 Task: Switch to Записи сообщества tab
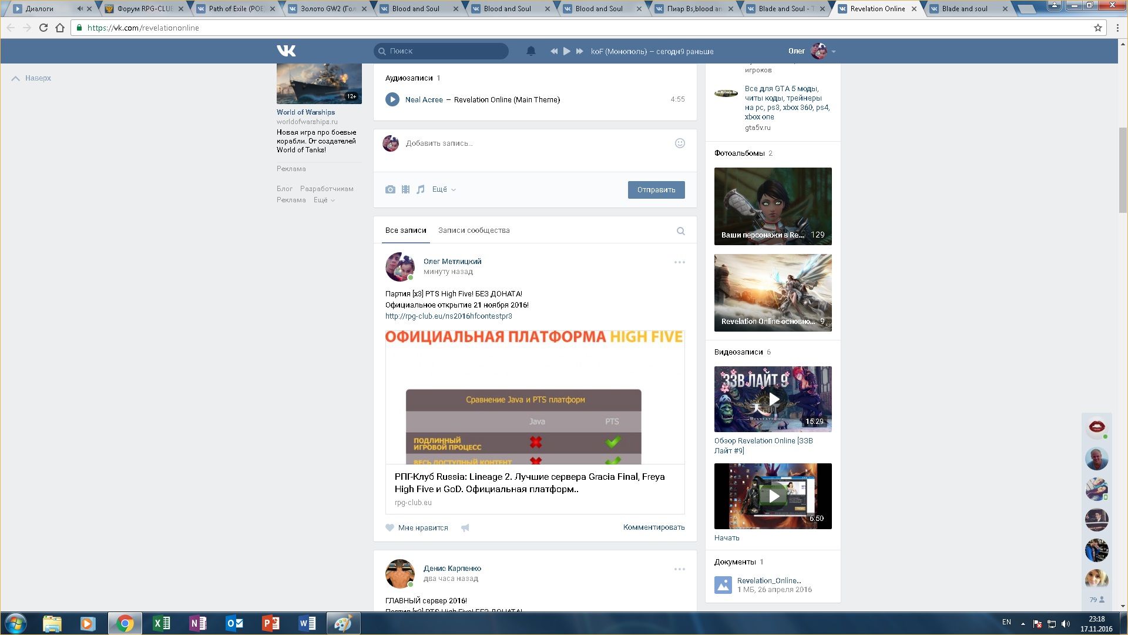pos(474,230)
